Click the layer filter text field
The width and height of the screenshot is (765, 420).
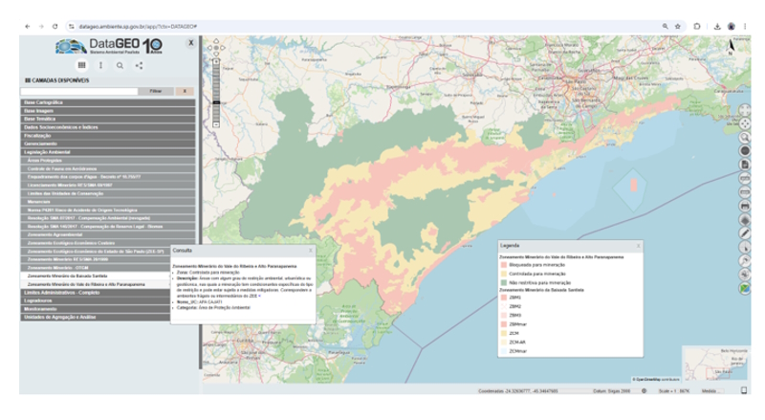tap(76, 90)
